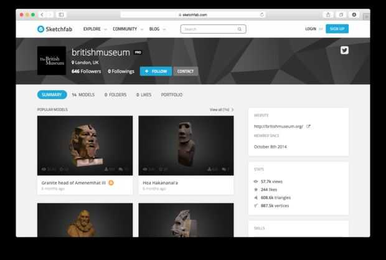The image size is (386, 260).
Task: Click Hoa Hakananai'a title
Action: click(x=160, y=183)
